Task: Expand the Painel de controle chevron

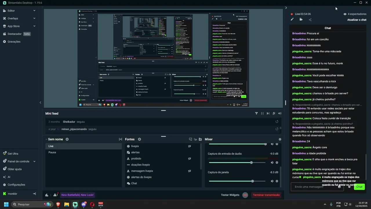Action: tap(34, 161)
